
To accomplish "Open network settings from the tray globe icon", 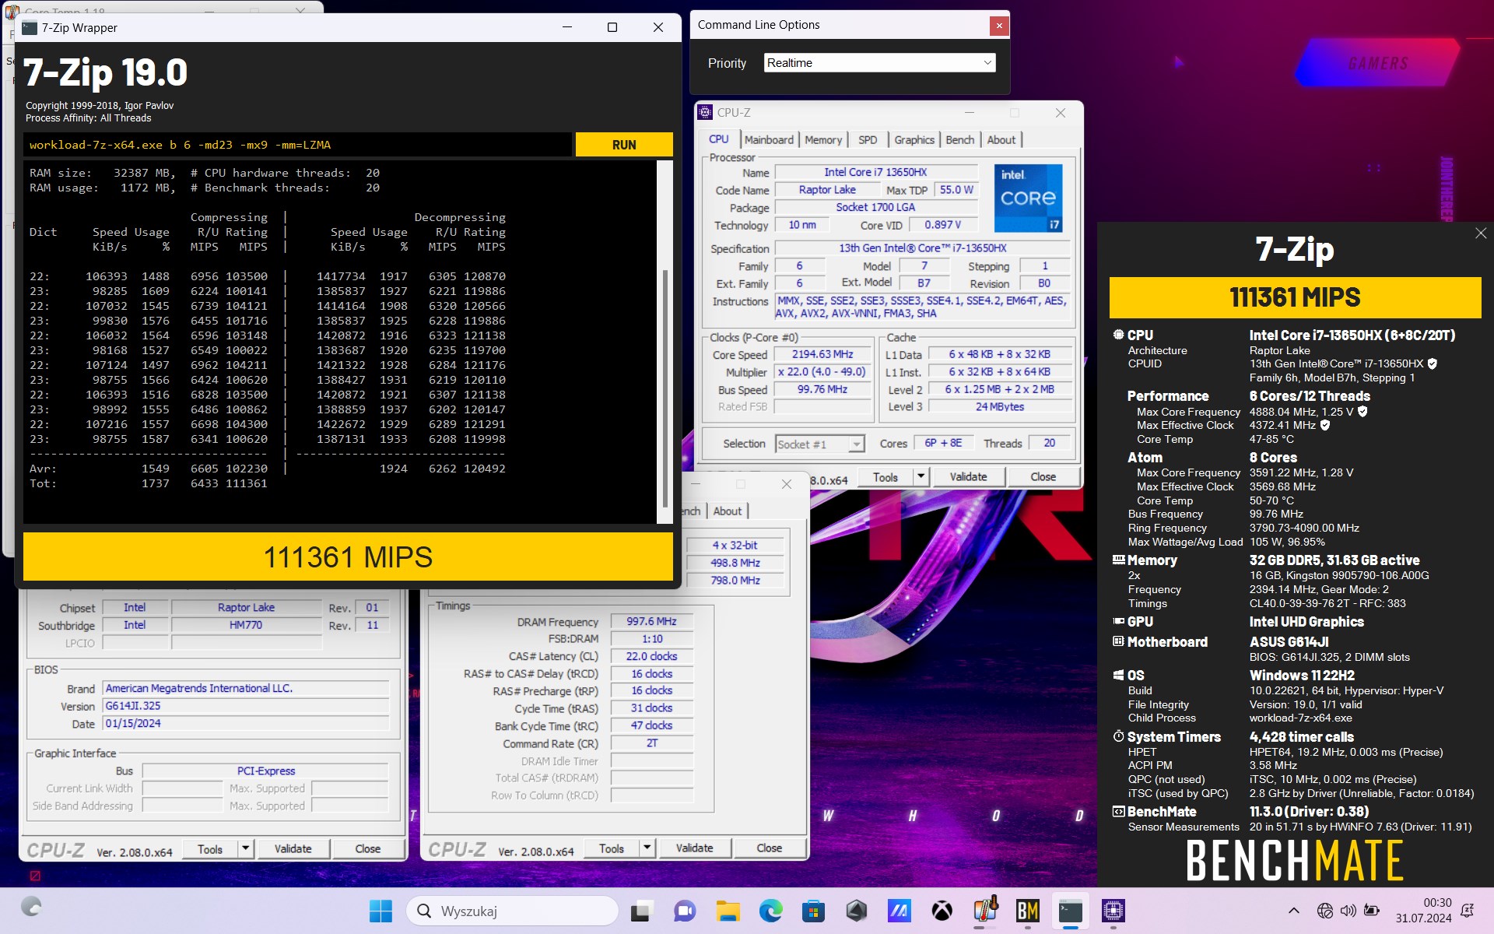I will [1324, 911].
